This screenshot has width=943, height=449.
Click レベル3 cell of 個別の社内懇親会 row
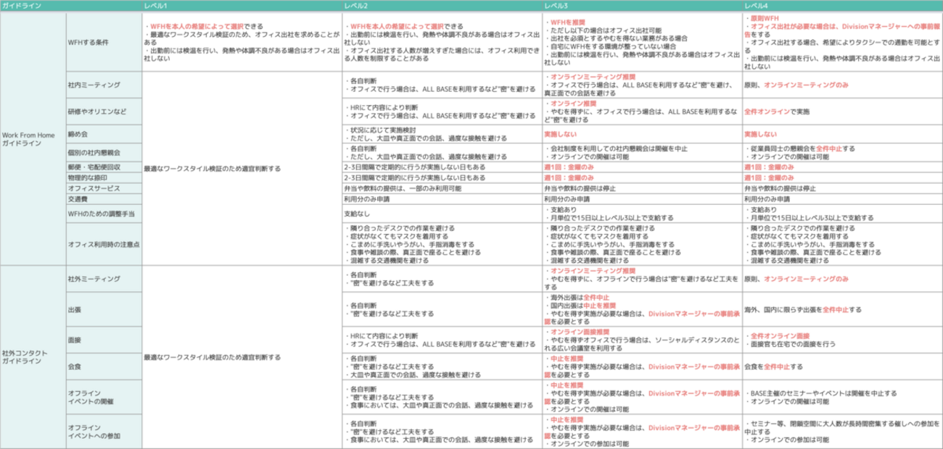click(642, 153)
